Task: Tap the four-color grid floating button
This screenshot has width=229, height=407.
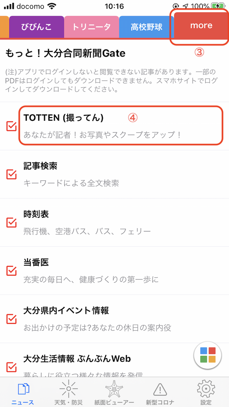Action: (x=208, y=354)
